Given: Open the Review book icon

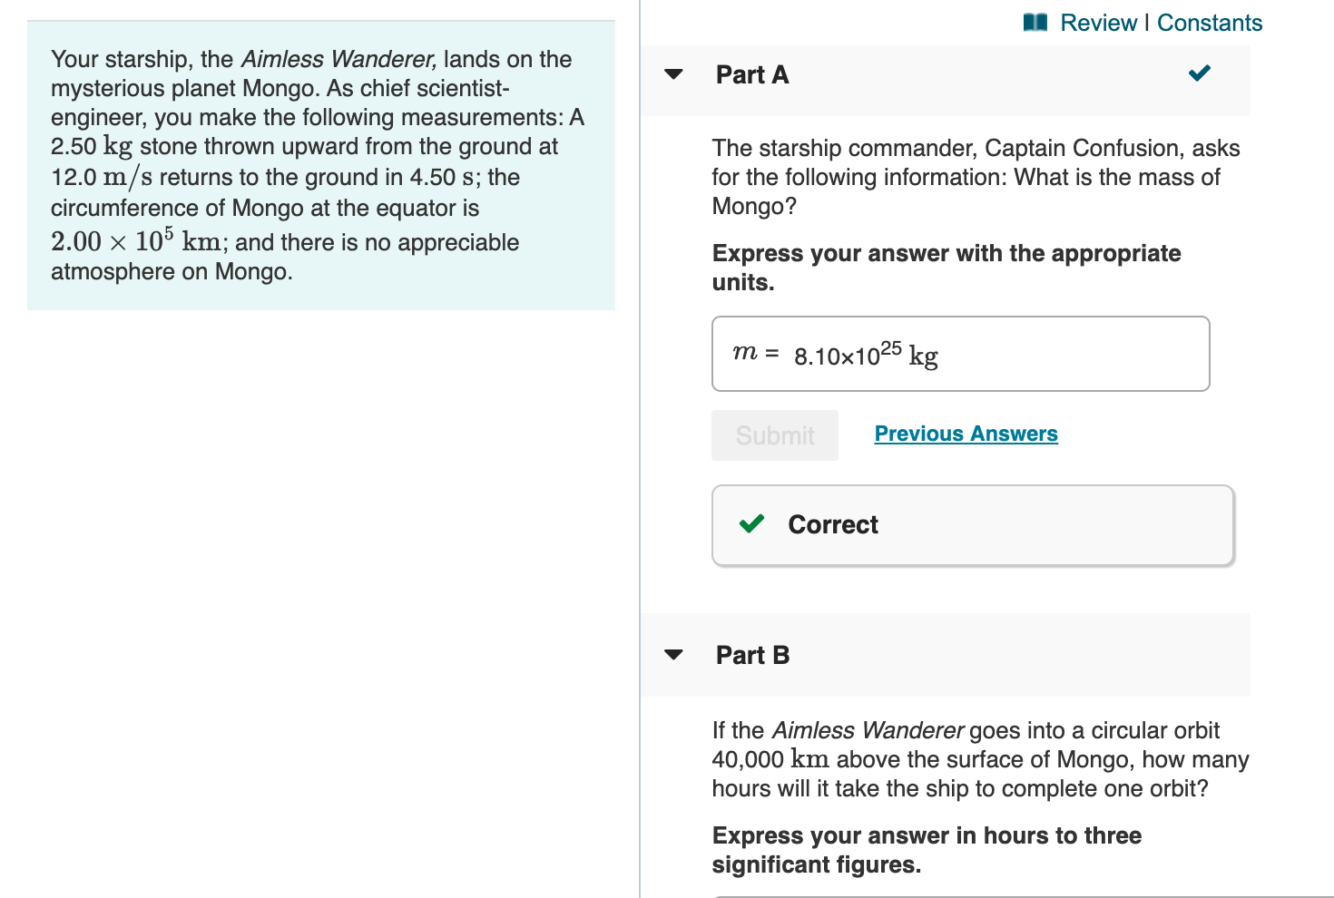Looking at the screenshot, I should [x=1035, y=23].
